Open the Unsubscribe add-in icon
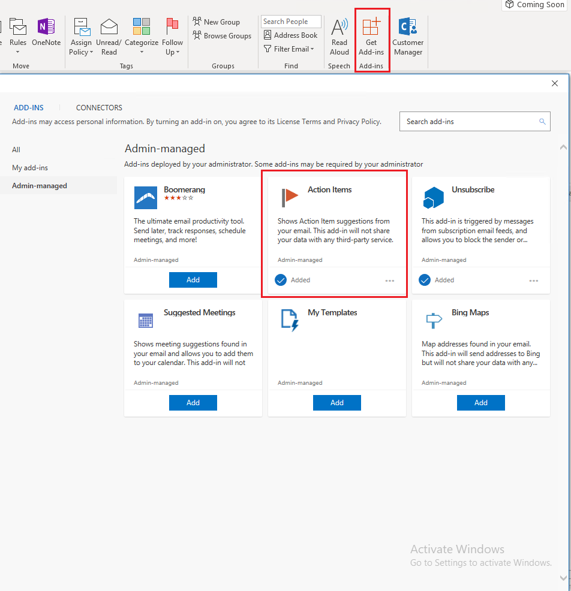The height and width of the screenshot is (591, 571). coord(434,198)
